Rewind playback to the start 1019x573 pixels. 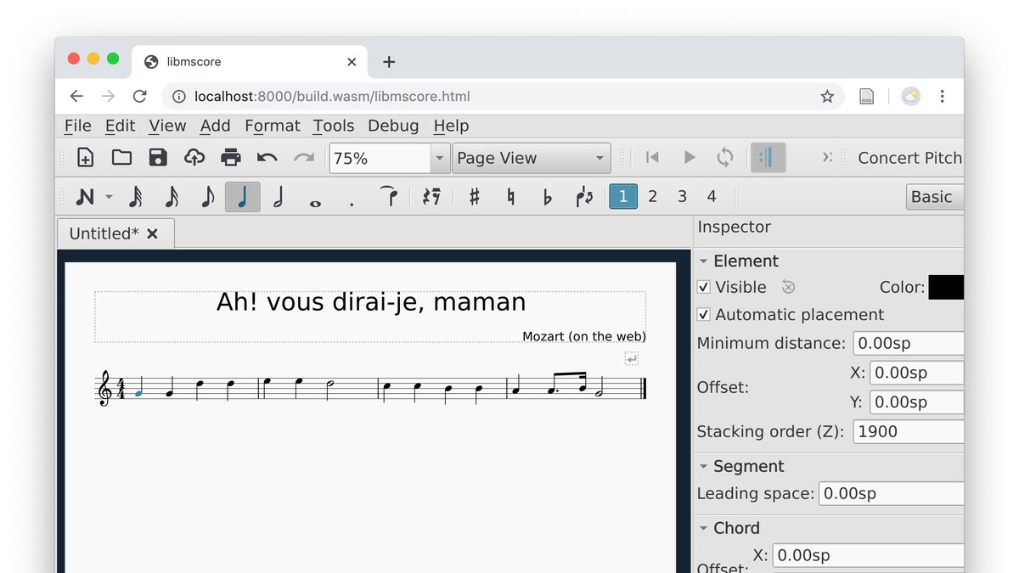pyautogui.click(x=652, y=158)
